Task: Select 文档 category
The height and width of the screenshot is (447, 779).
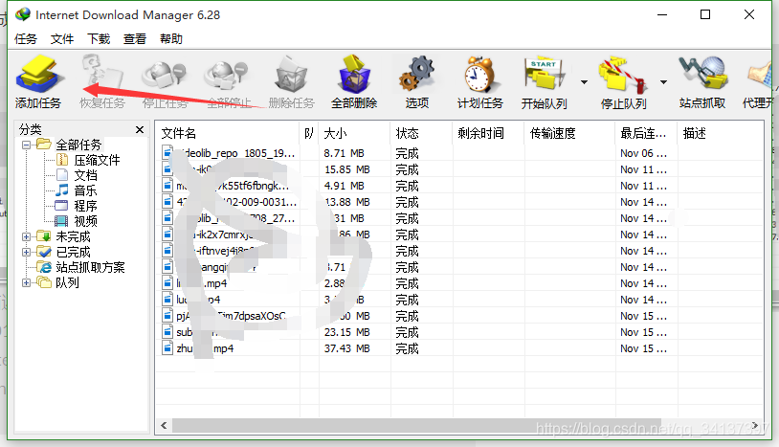Action: click(x=85, y=176)
